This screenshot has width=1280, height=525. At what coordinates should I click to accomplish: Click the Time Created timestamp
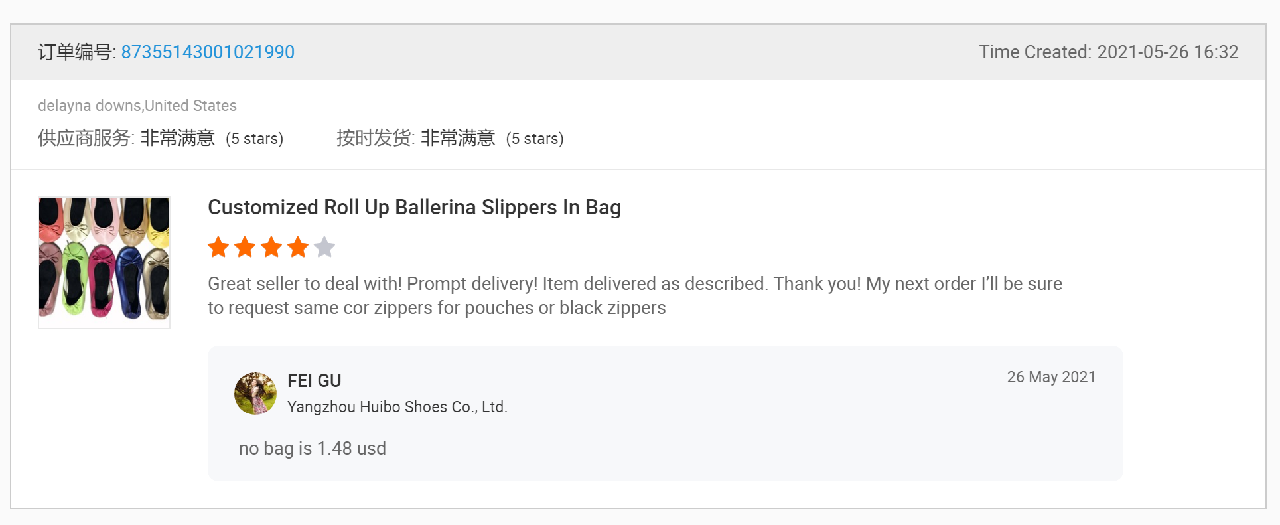(1108, 52)
